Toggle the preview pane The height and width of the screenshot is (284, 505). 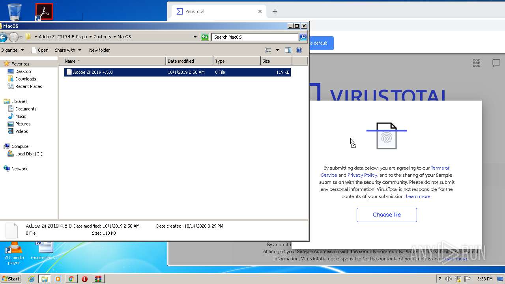(x=288, y=50)
